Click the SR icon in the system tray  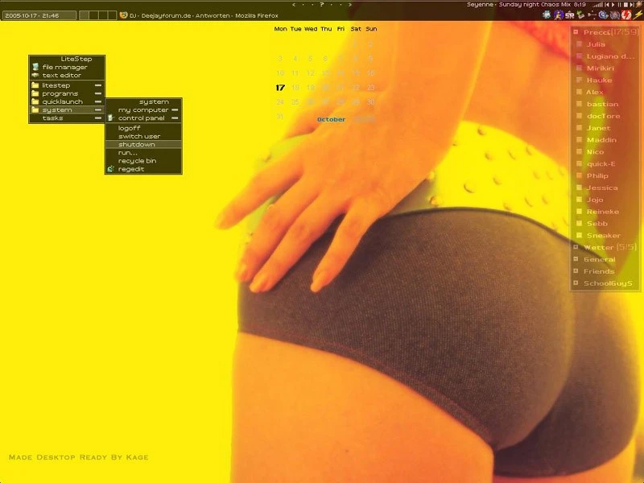pyautogui.click(x=570, y=15)
